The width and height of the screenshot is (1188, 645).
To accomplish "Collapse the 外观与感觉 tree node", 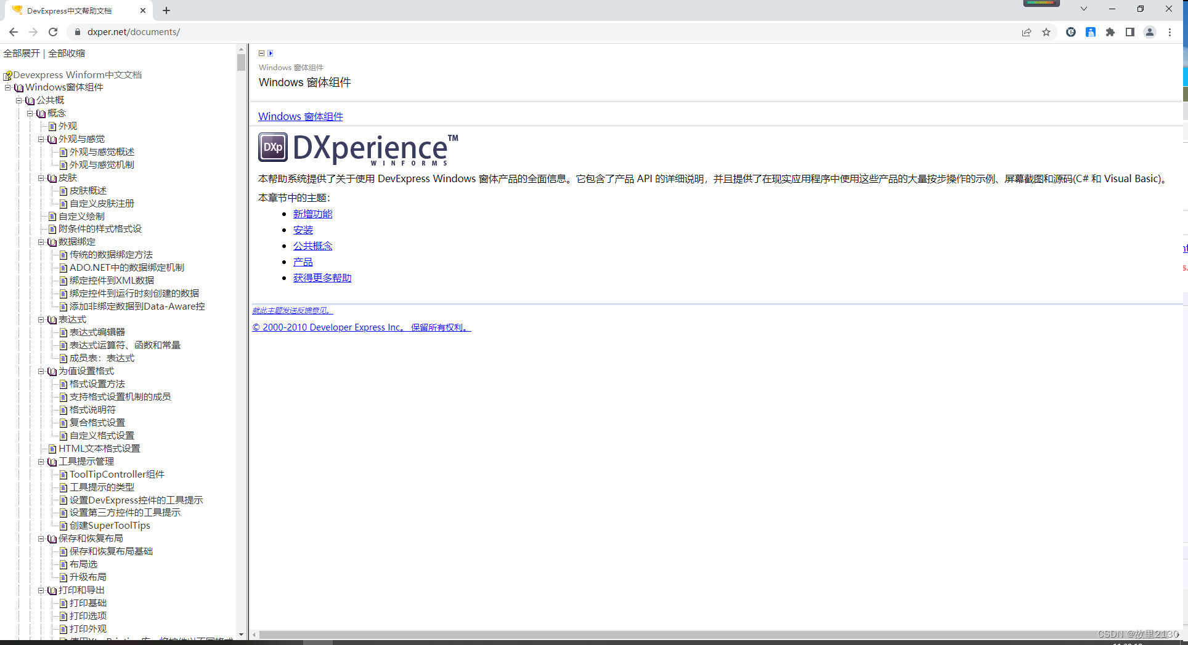I will click(41, 139).
